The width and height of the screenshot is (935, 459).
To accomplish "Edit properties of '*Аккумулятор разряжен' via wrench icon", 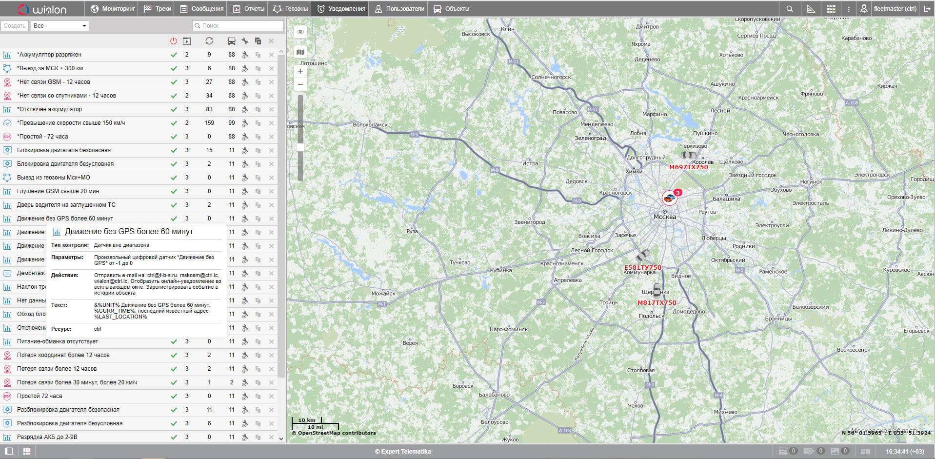I will click(245, 55).
